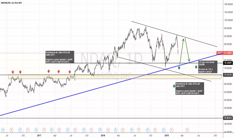This screenshot has height=138, width=234.
Task: Click the dividend marker nearest the 2018 label
Action: coord(100,130)
